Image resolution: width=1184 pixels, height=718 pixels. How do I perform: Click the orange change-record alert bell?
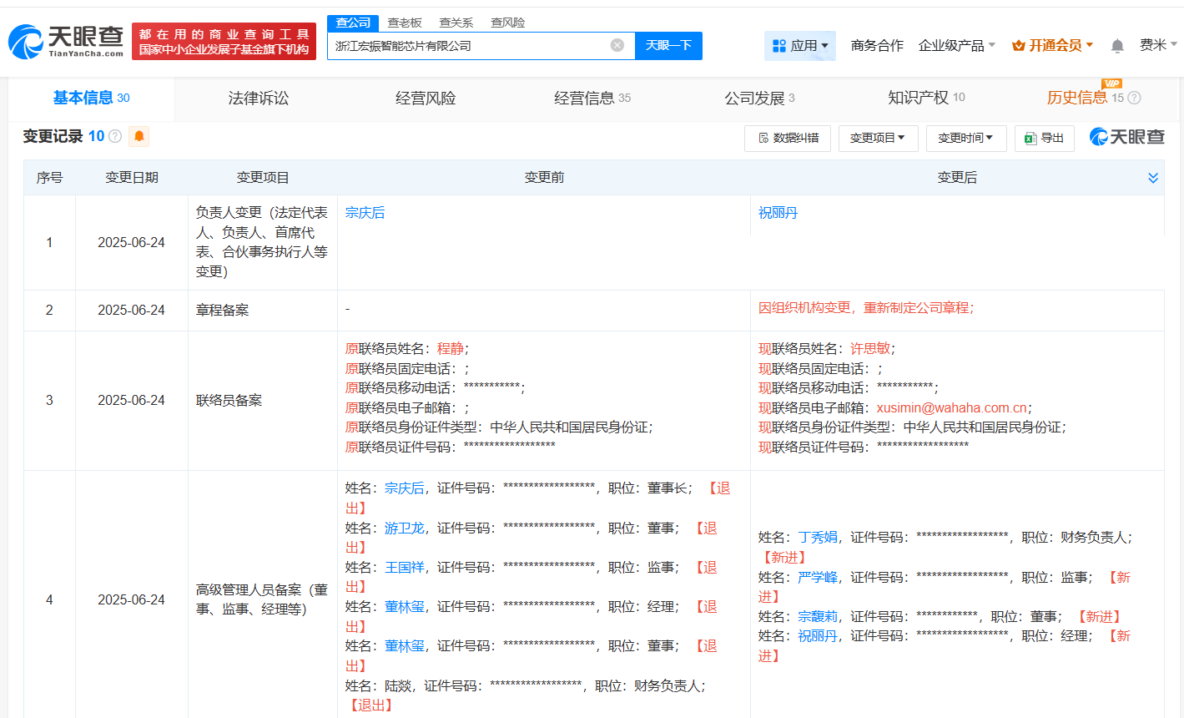(x=139, y=136)
